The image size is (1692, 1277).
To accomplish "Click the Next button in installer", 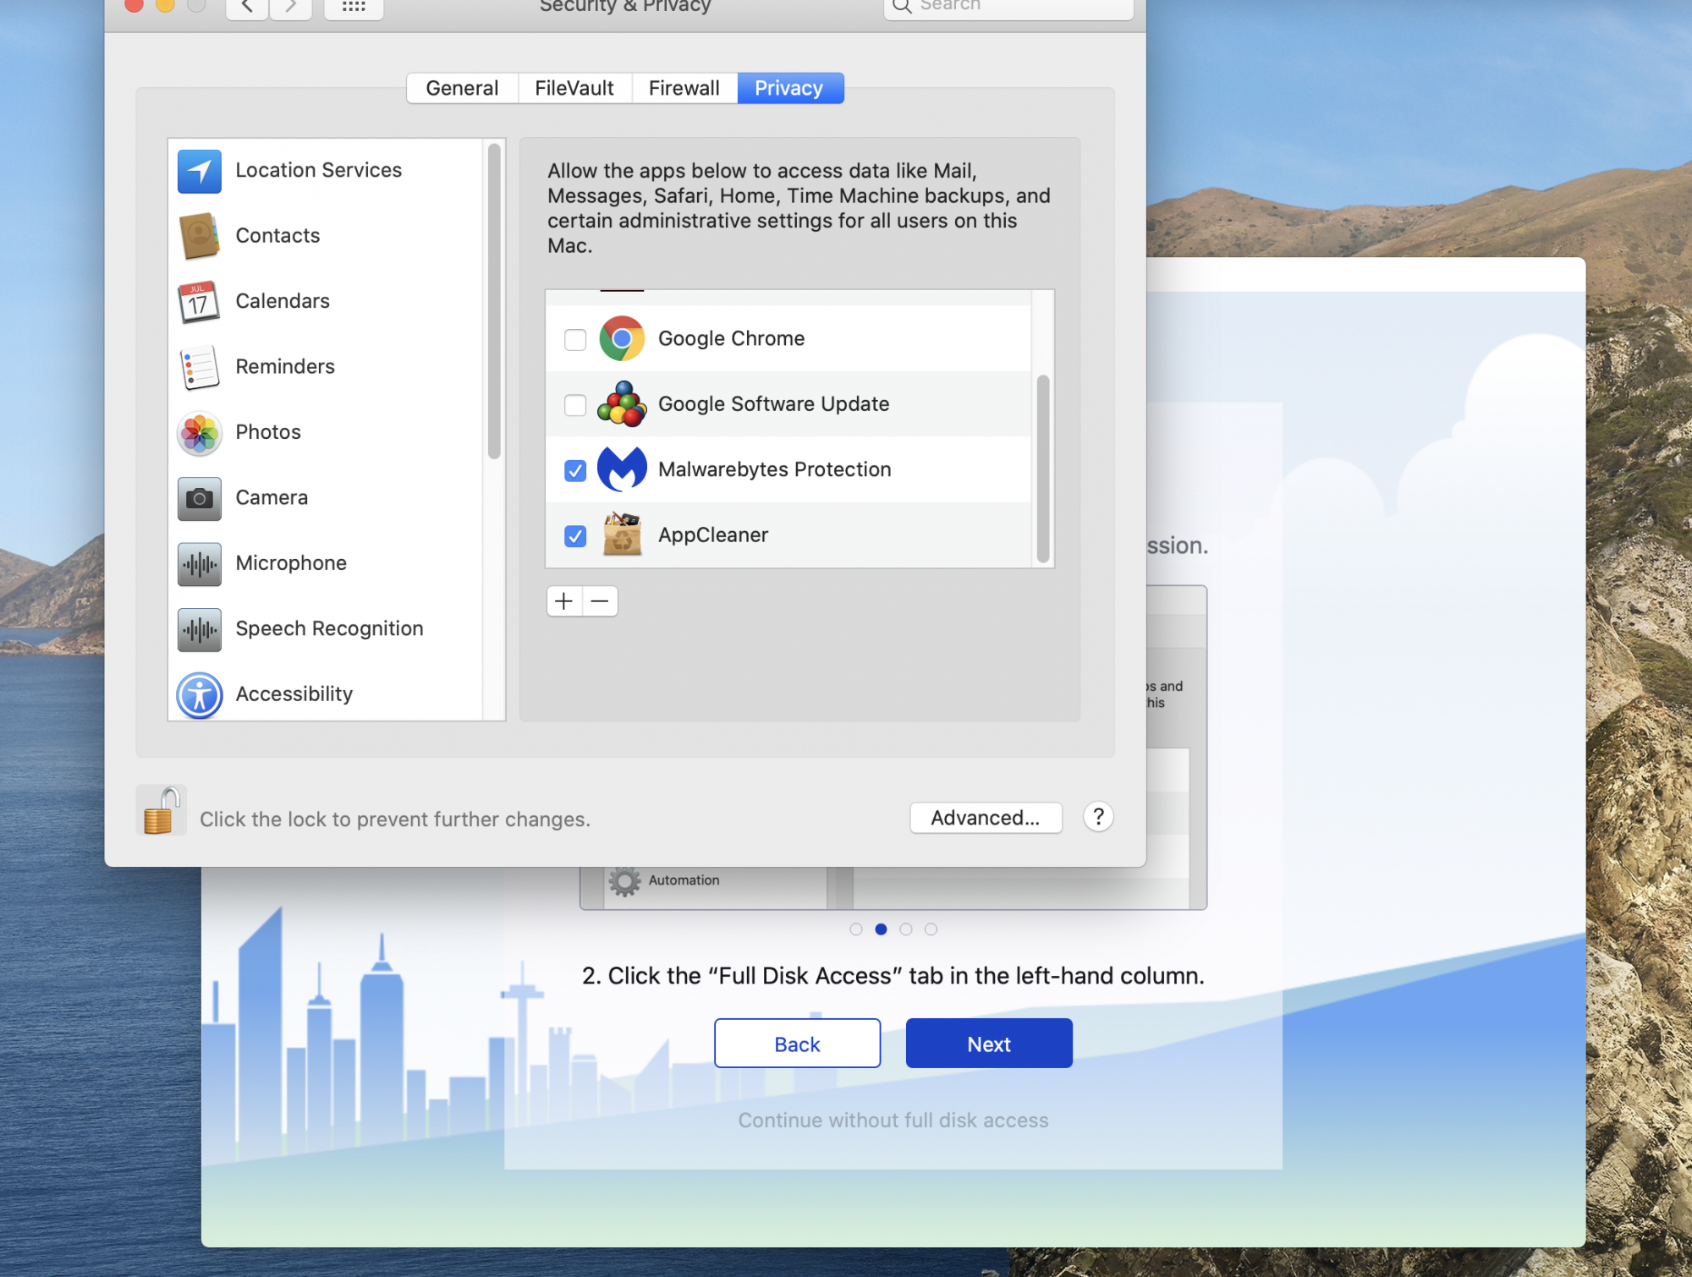I will point(989,1044).
